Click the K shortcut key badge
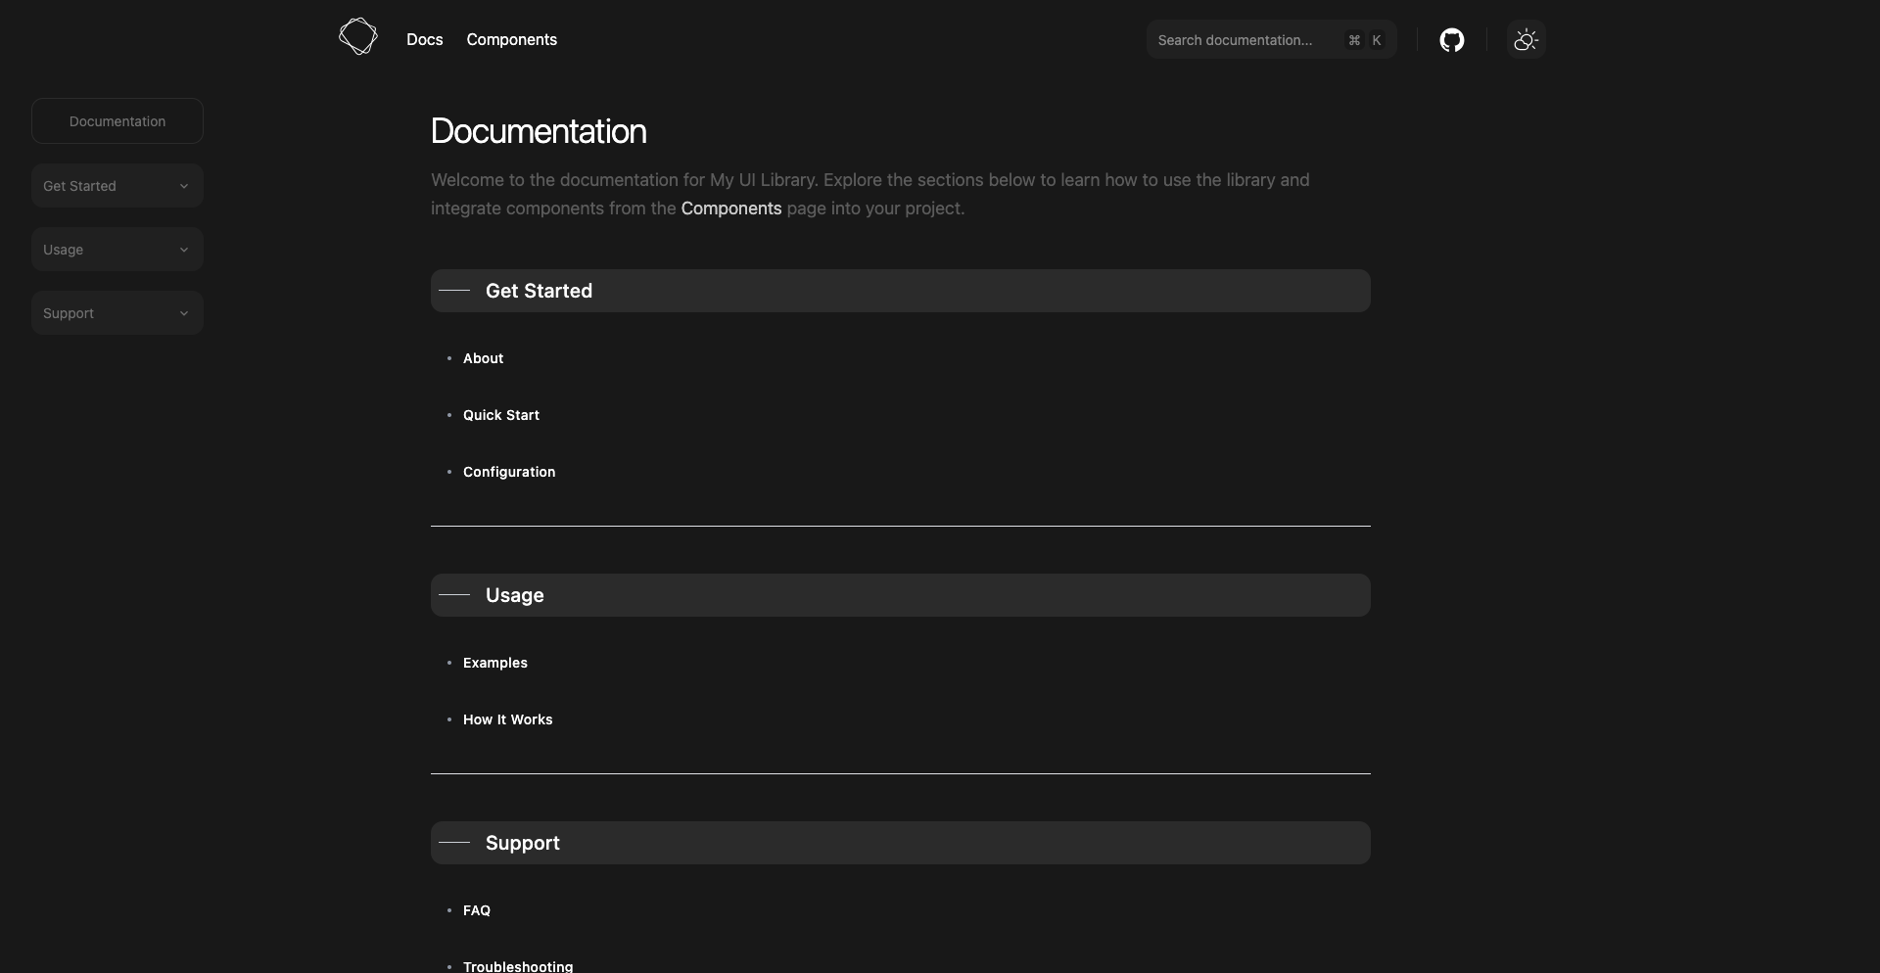The width and height of the screenshot is (1880, 973). tap(1377, 40)
